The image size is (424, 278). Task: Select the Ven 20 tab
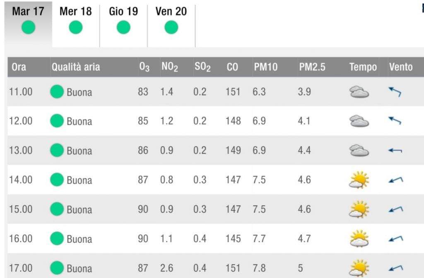[171, 24]
